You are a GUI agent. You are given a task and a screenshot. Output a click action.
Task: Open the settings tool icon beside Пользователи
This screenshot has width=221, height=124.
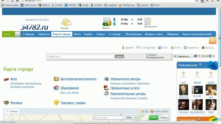(x=200, y=65)
